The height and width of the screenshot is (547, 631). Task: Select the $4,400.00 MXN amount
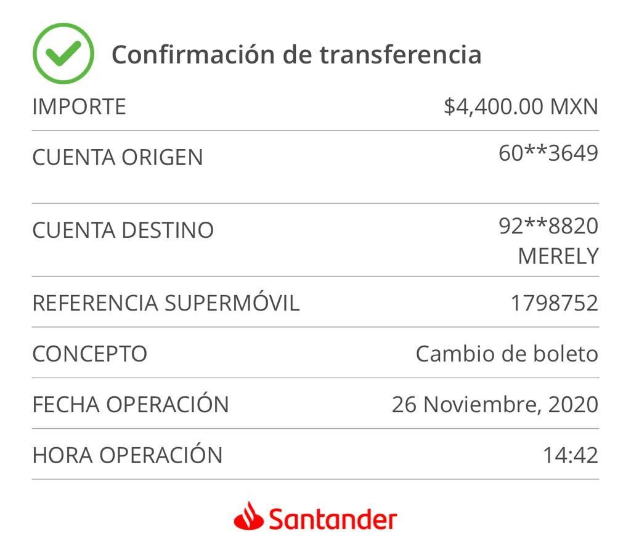point(521,107)
